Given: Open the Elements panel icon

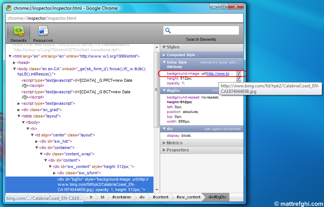Looking at the screenshot, I should (19, 31).
